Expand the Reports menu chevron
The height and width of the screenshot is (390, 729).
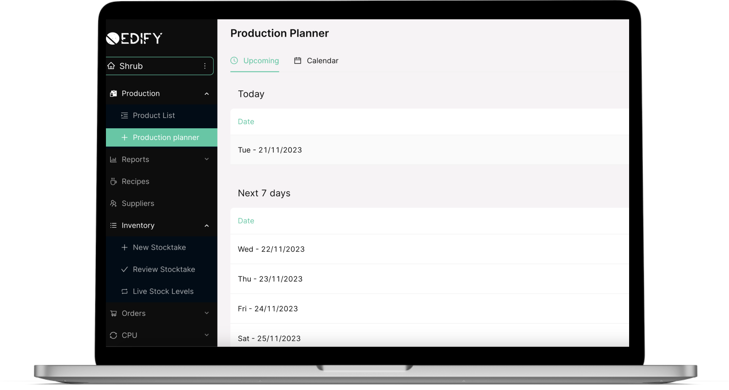(x=207, y=159)
